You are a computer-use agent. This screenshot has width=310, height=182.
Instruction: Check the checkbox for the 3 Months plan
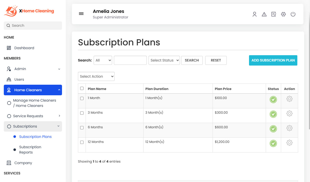point(82,113)
